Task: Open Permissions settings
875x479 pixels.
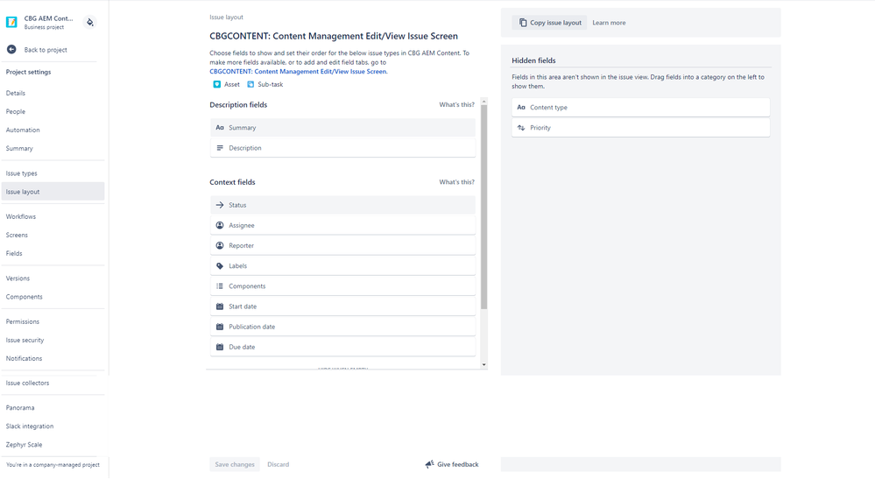Action: tap(23, 321)
